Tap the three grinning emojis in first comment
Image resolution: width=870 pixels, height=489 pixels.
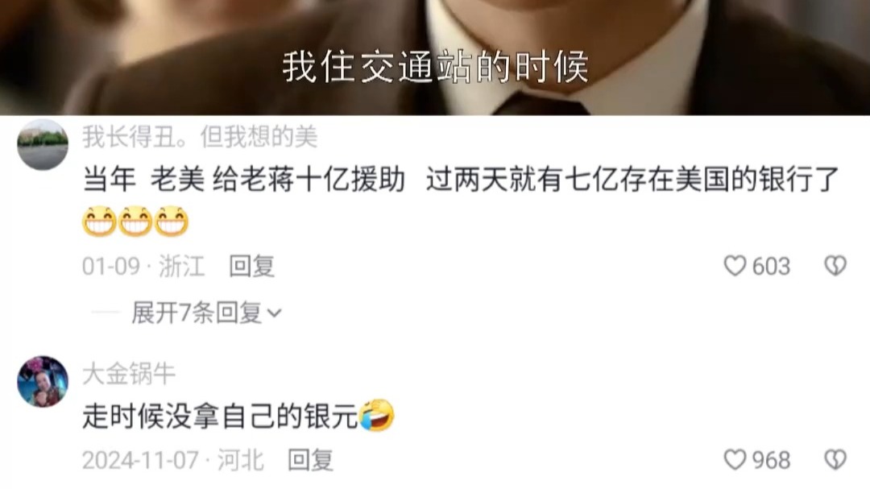click(x=135, y=221)
